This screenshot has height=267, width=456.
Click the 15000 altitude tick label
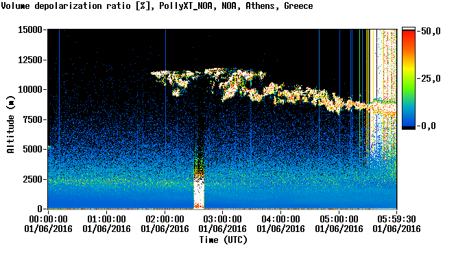30,30
